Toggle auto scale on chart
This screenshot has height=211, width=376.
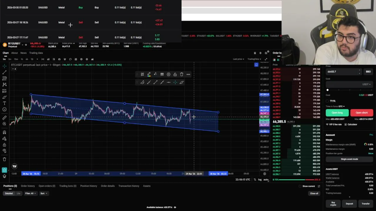pyautogui.click(x=266, y=180)
